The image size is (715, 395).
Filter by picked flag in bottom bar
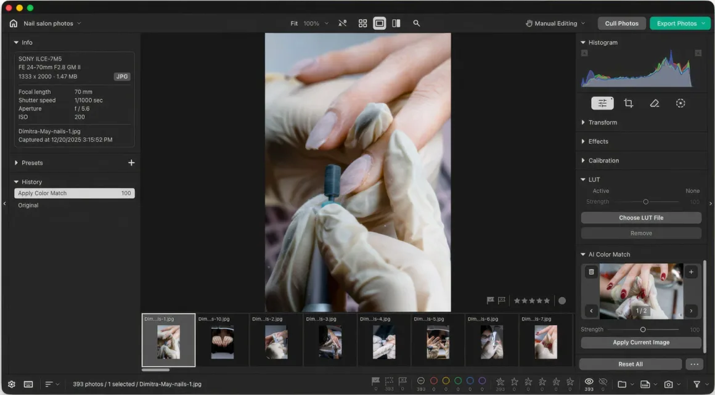pos(376,381)
